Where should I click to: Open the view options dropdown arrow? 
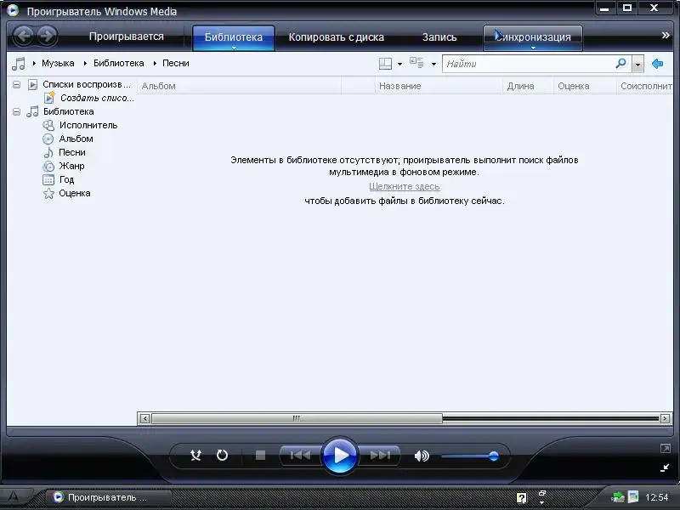[x=433, y=65]
